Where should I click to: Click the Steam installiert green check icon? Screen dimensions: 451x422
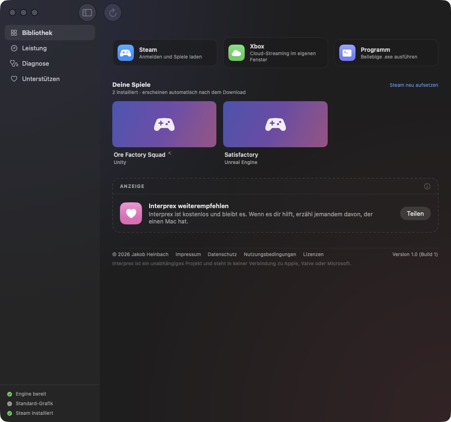[x=10, y=413]
